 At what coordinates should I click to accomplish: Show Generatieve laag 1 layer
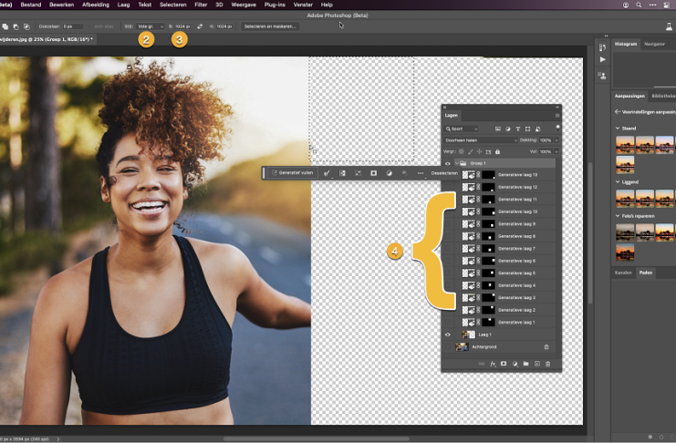(448, 323)
